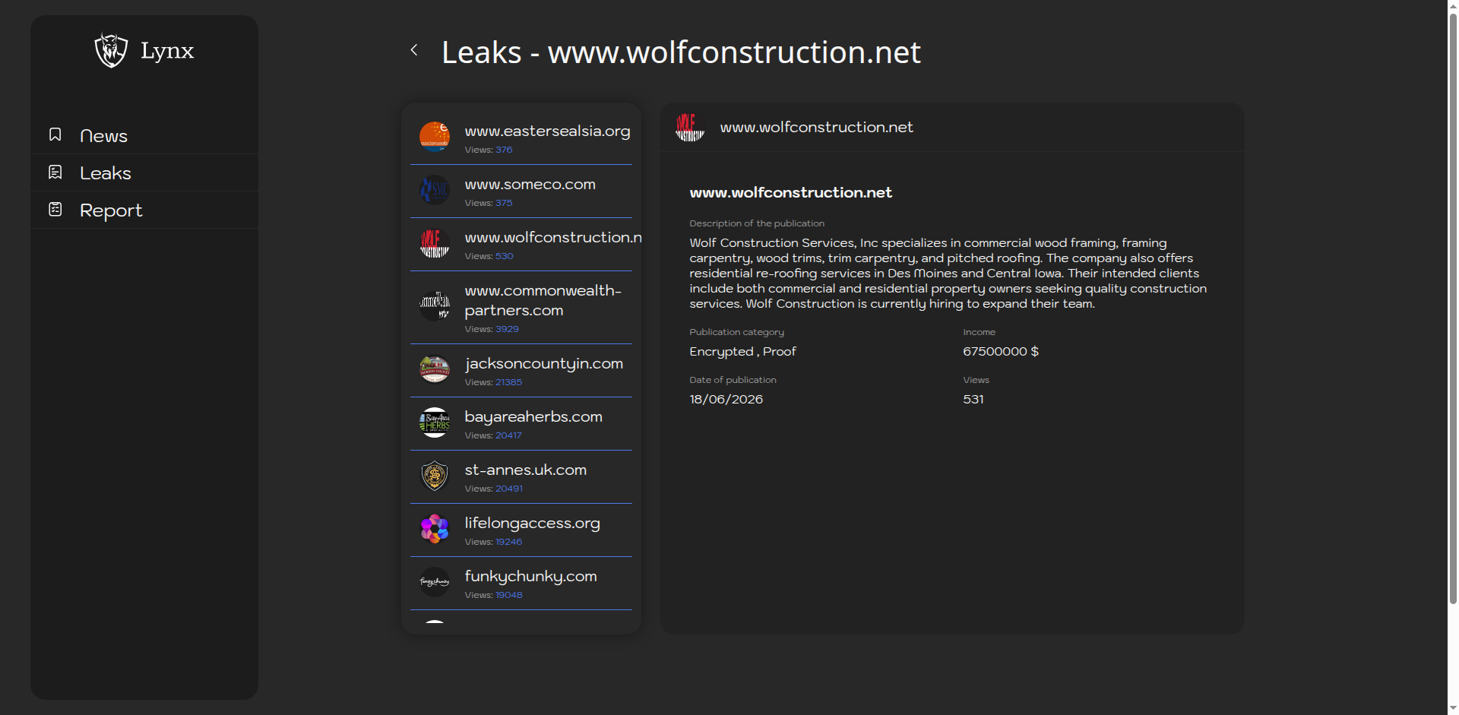Viewport: 1459px width, 715px height.
Task: Open the funkychunky.com leak entry
Action: point(521,584)
